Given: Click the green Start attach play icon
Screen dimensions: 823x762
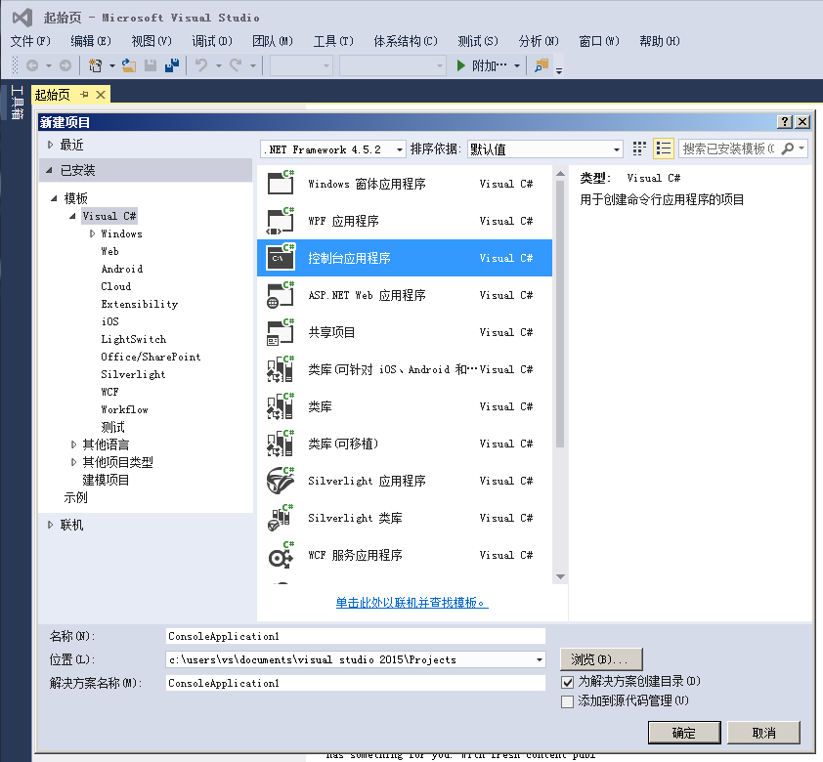Looking at the screenshot, I should point(460,65).
